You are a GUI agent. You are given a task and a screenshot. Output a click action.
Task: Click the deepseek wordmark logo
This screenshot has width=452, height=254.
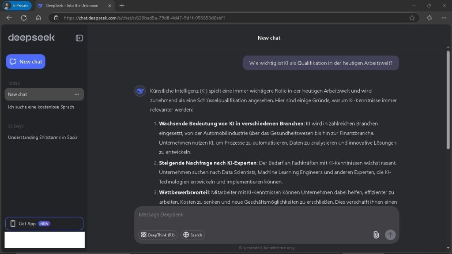coord(31,38)
